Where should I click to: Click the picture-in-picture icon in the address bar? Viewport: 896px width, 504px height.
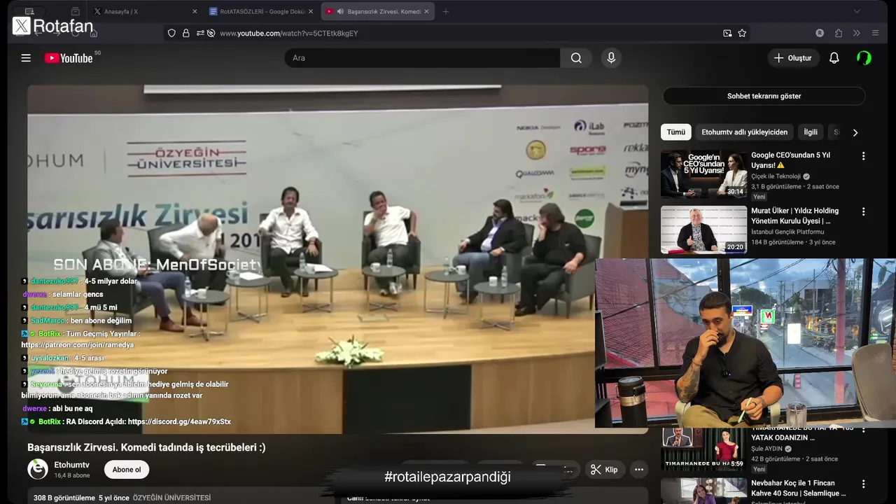coord(727,33)
